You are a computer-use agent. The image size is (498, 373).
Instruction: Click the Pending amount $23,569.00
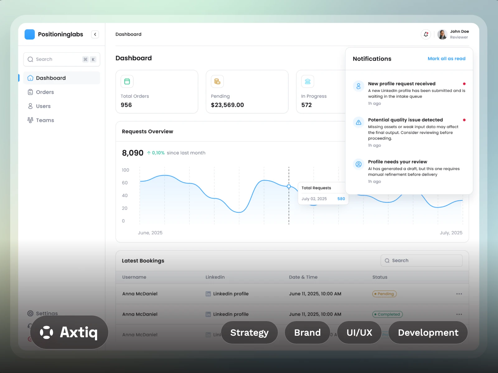(x=227, y=105)
